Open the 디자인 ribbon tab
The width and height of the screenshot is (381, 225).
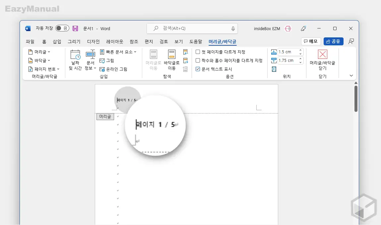93,42
